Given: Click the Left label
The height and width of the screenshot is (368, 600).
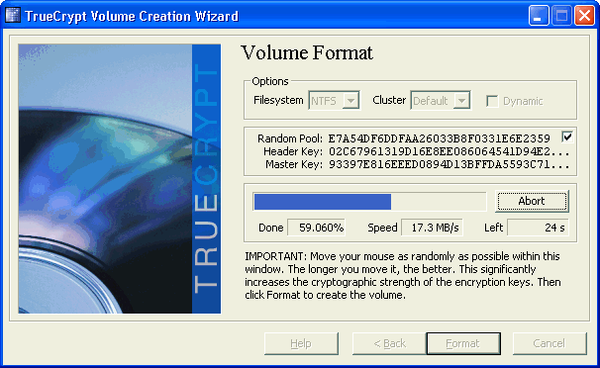Looking at the screenshot, I should pyautogui.click(x=494, y=228).
